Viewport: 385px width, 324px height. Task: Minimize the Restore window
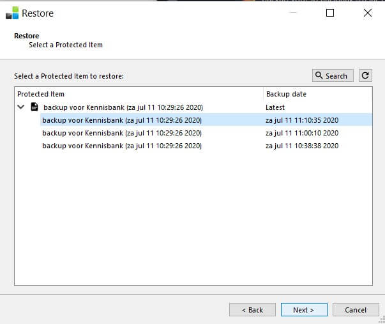tap(292, 13)
